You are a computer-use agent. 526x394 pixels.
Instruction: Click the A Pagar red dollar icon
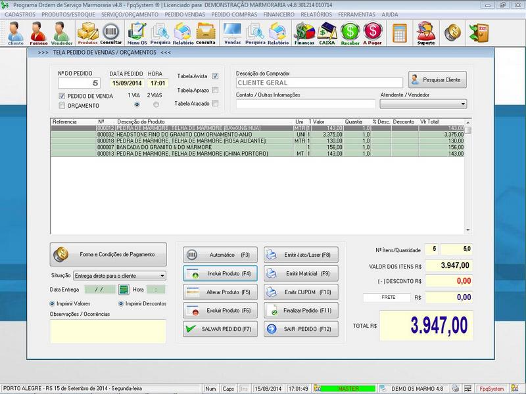(x=372, y=32)
